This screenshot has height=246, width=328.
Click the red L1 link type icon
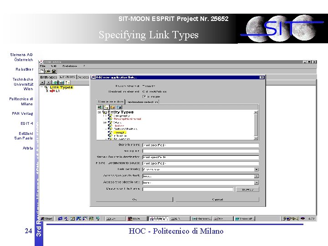tap(52, 91)
